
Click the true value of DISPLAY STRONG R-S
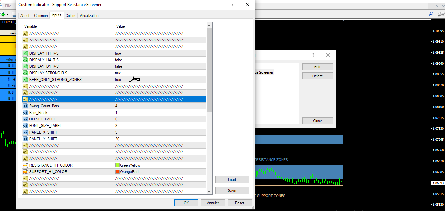tap(118, 73)
